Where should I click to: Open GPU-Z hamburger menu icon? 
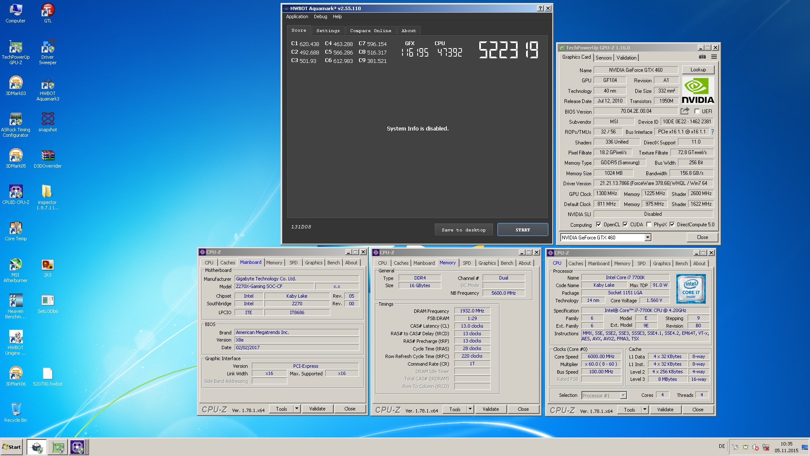(714, 57)
